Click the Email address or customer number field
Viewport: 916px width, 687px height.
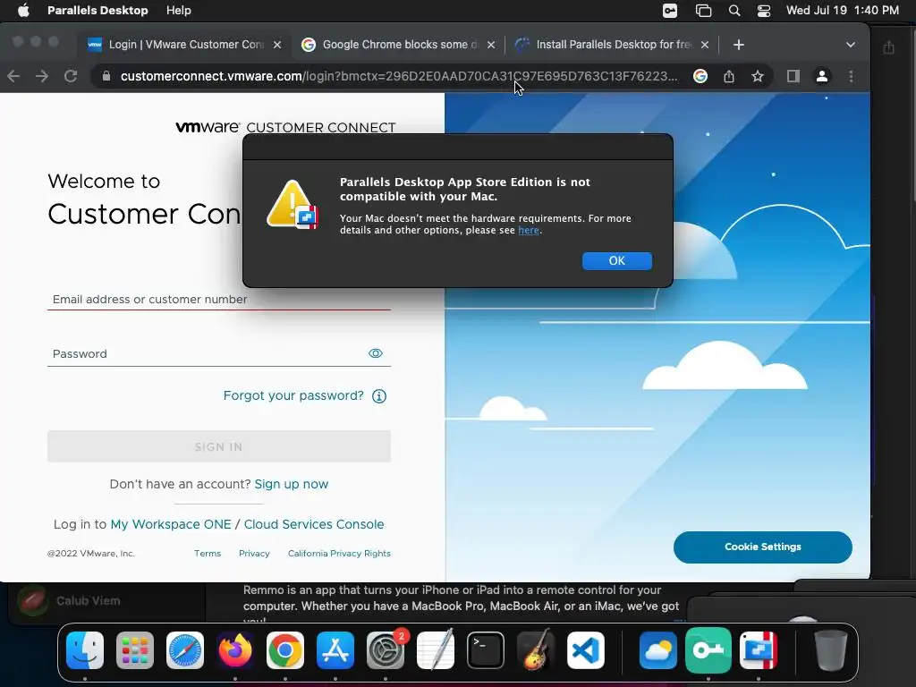[x=219, y=299]
